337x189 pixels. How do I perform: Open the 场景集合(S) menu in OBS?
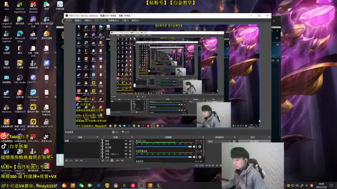(113, 21)
